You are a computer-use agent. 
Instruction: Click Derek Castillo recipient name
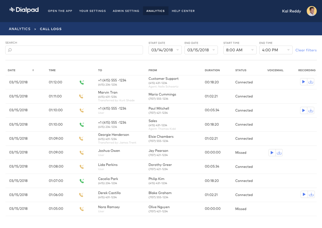click(x=109, y=193)
